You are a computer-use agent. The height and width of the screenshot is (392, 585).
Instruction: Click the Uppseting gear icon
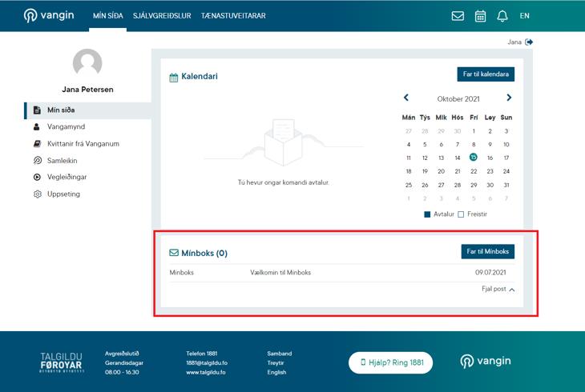click(x=38, y=194)
